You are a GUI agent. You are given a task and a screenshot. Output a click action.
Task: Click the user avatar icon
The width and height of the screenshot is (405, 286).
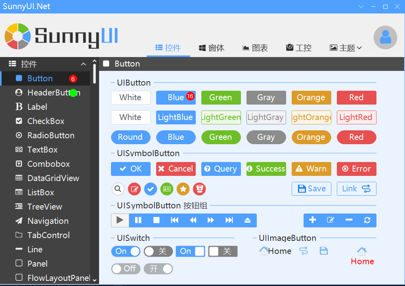click(385, 37)
